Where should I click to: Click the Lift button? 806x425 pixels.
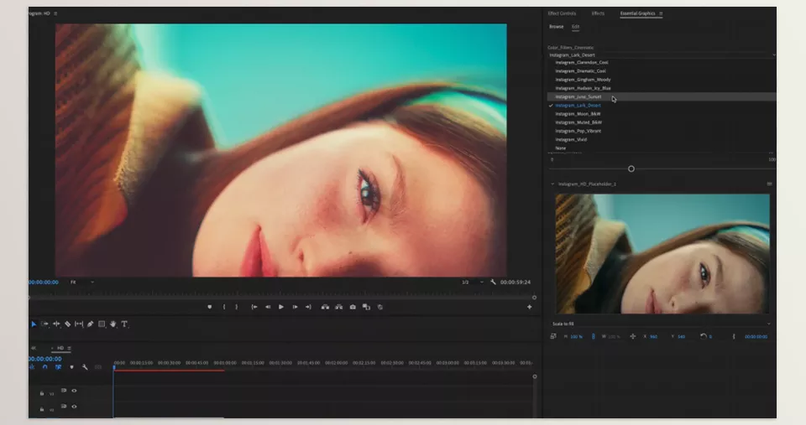click(x=326, y=307)
